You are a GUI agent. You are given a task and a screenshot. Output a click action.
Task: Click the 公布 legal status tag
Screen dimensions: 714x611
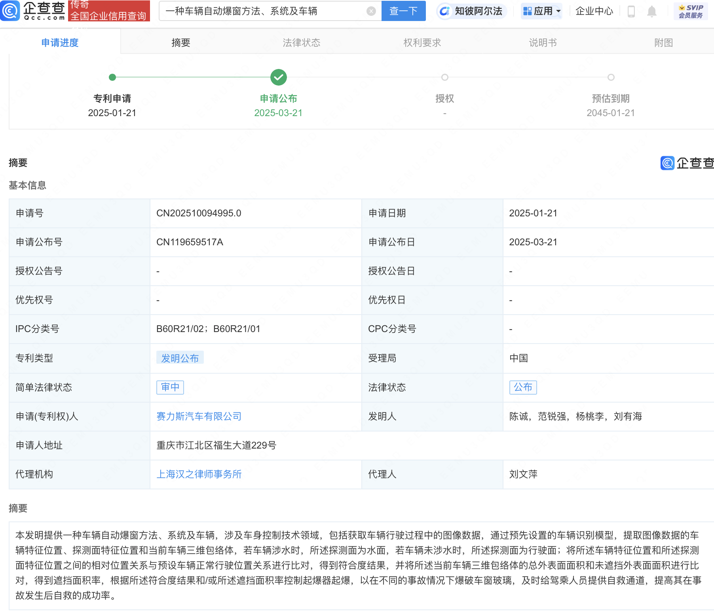tap(523, 387)
